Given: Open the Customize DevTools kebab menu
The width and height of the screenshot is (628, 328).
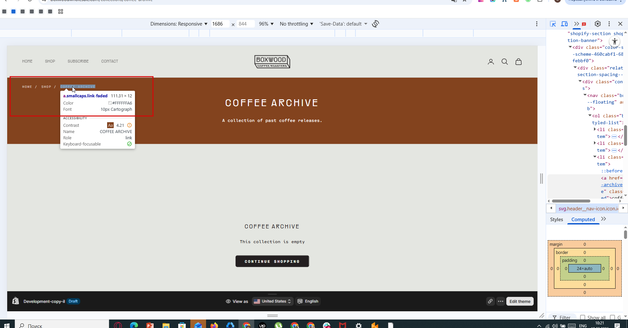Looking at the screenshot, I should (609, 24).
